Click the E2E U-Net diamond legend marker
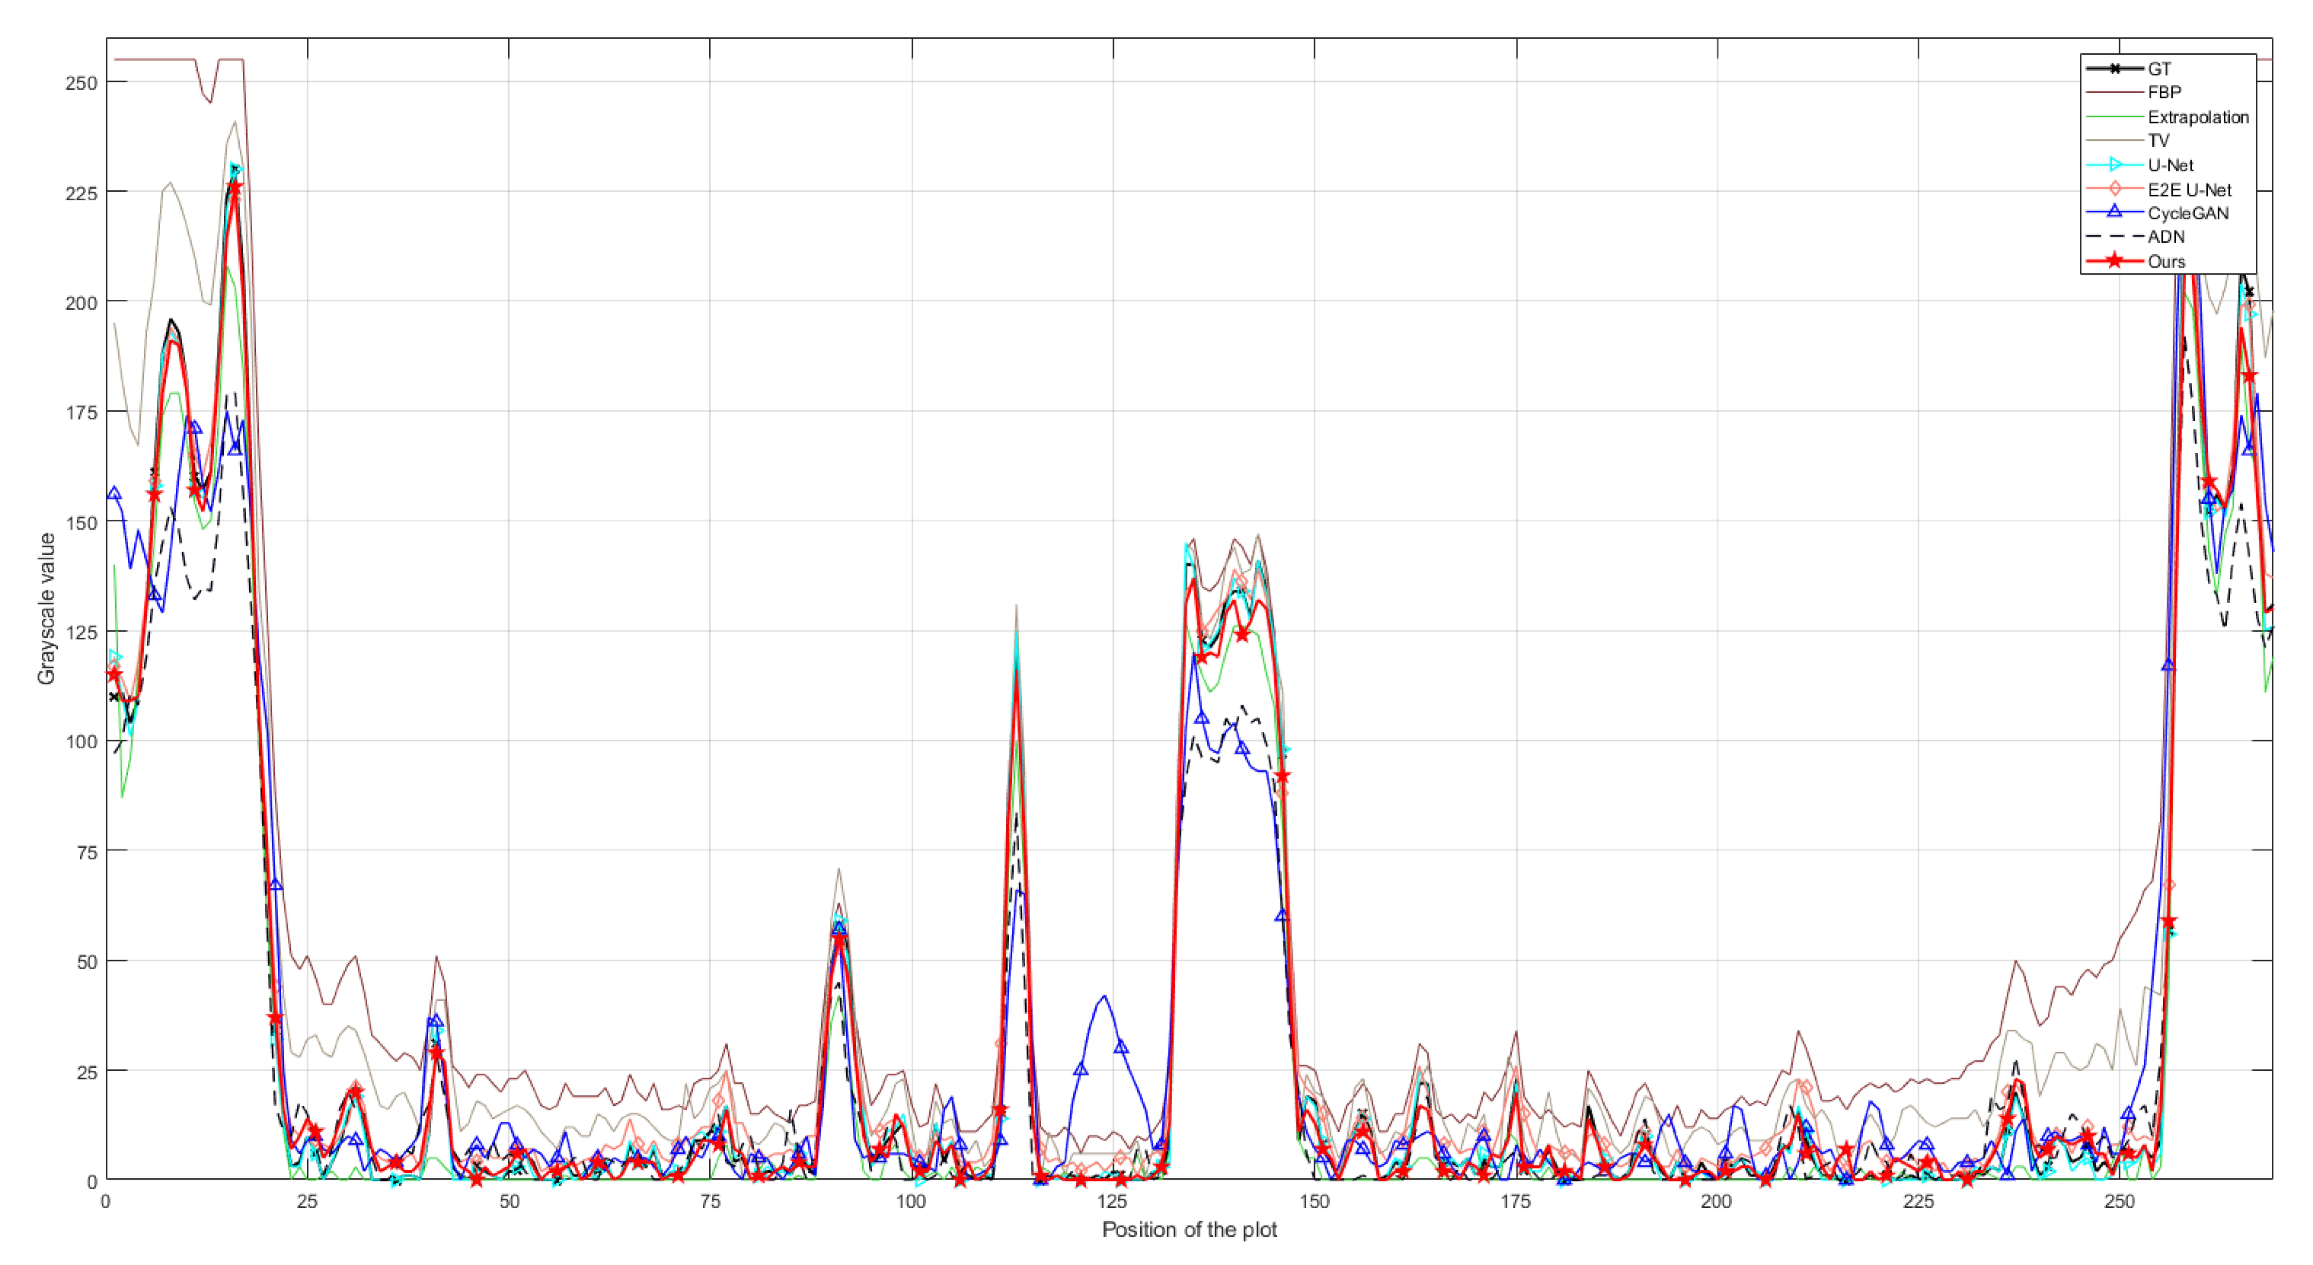The width and height of the screenshot is (2313, 1265). point(2114,190)
